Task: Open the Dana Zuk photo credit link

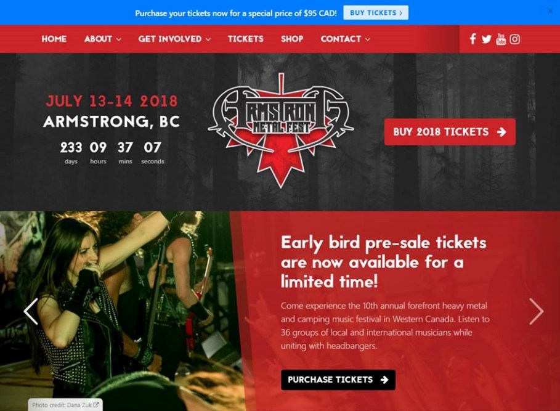Action: click(65, 405)
